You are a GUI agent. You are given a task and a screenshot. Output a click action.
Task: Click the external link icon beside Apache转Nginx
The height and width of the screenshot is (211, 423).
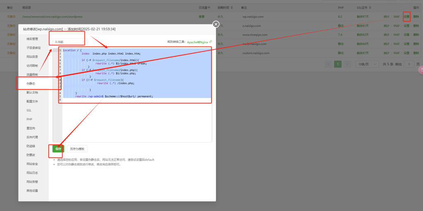coord(211,42)
